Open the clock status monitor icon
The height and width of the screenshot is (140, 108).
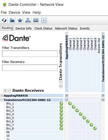(x=36, y=20)
